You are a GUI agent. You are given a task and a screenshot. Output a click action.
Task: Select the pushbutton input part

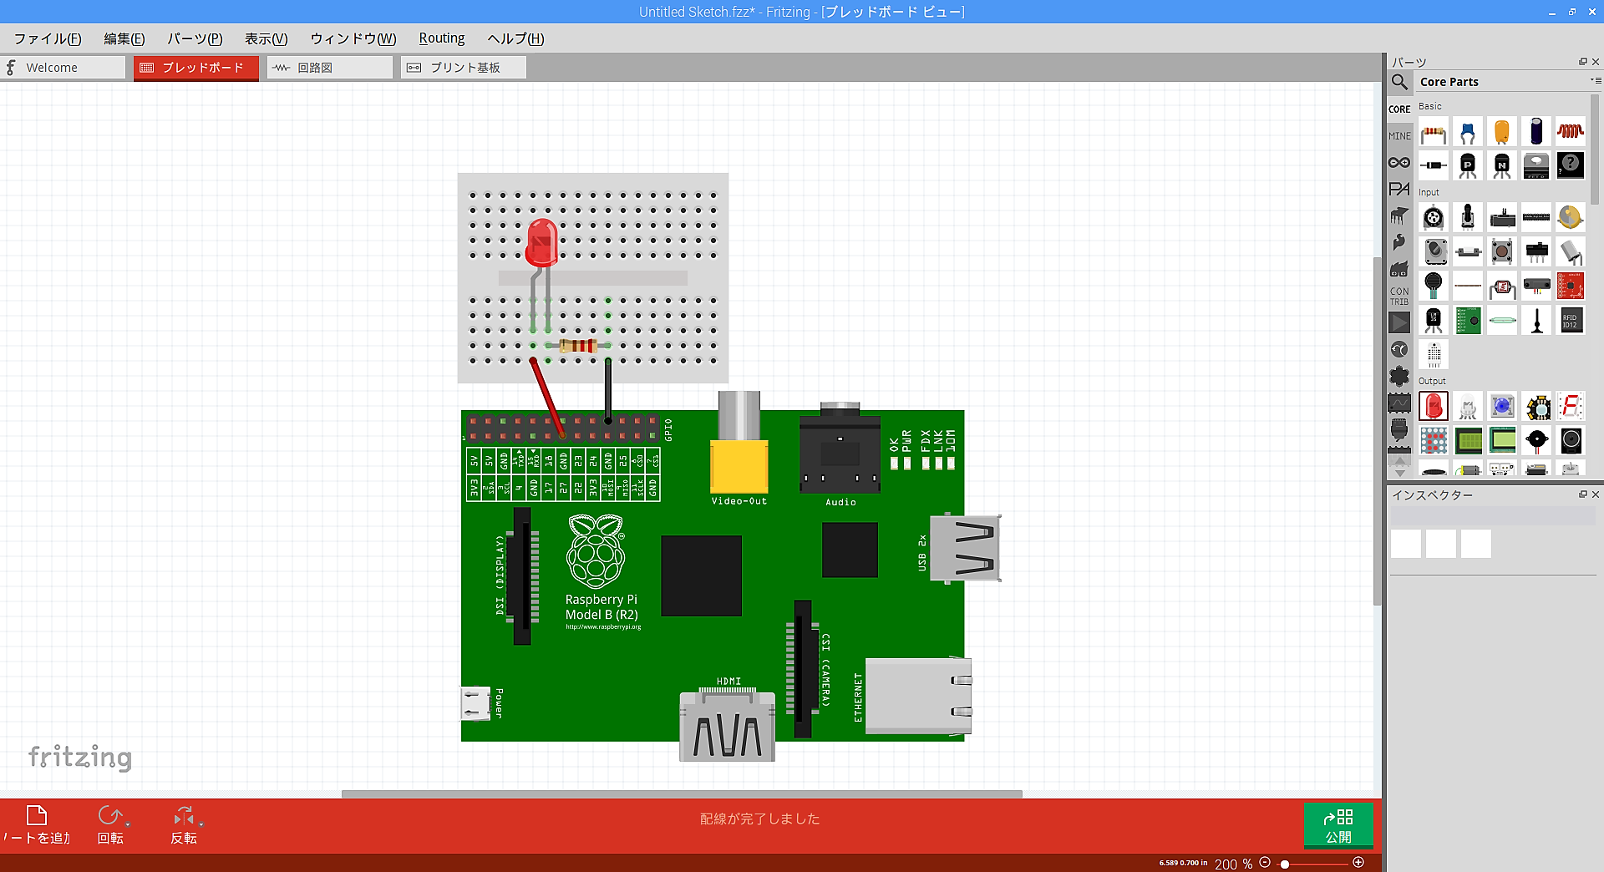pyautogui.click(x=1502, y=251)
